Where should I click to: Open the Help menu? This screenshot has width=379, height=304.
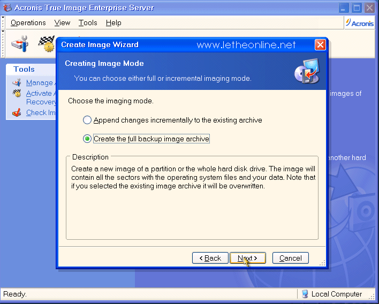coord(113,22)
